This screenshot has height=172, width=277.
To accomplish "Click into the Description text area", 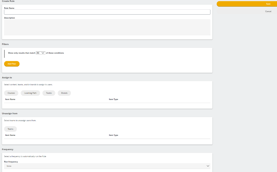I will coord(107,27).
